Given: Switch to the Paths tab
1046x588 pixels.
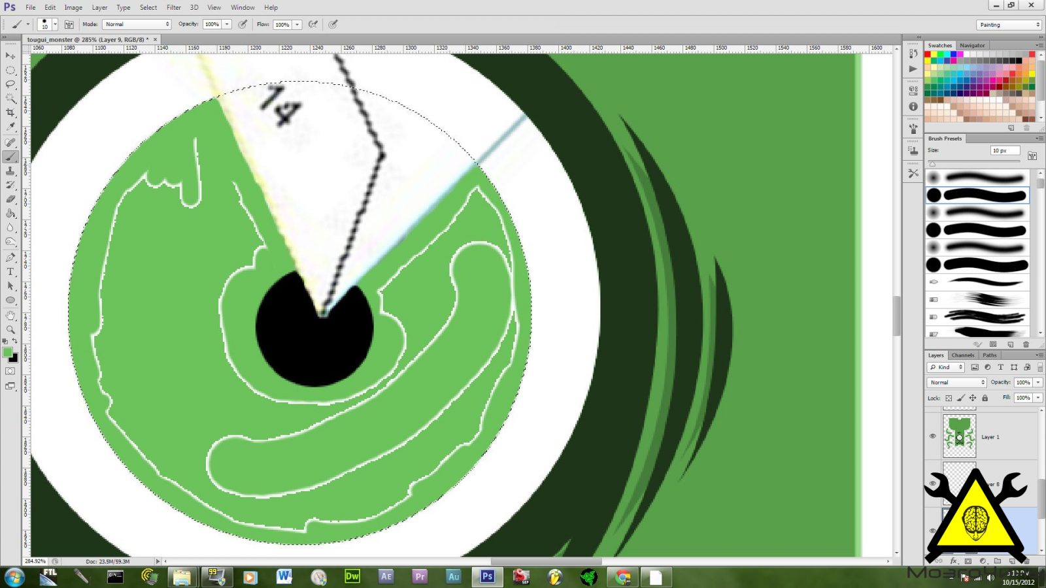Looking at the screenshot, I should 989,355.
